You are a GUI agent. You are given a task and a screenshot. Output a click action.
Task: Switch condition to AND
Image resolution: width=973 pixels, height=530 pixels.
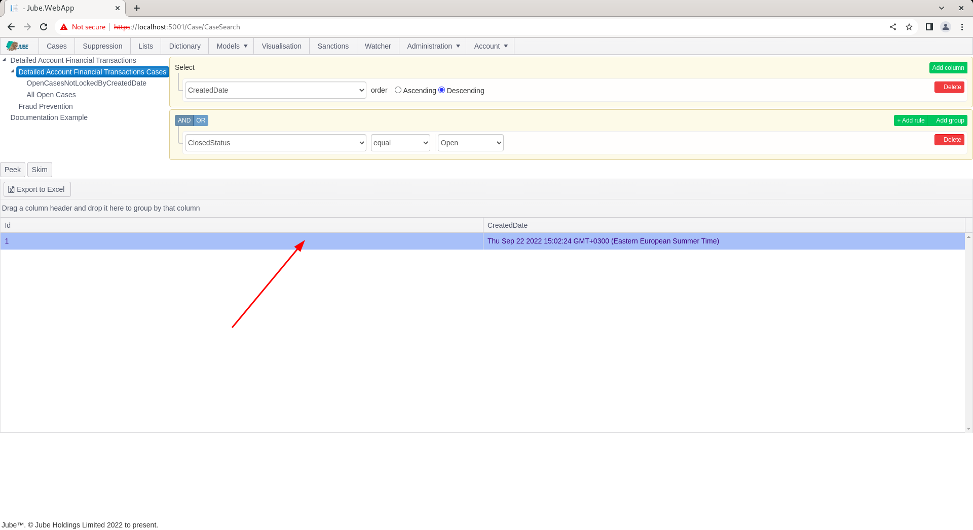[x=184, y=120]
